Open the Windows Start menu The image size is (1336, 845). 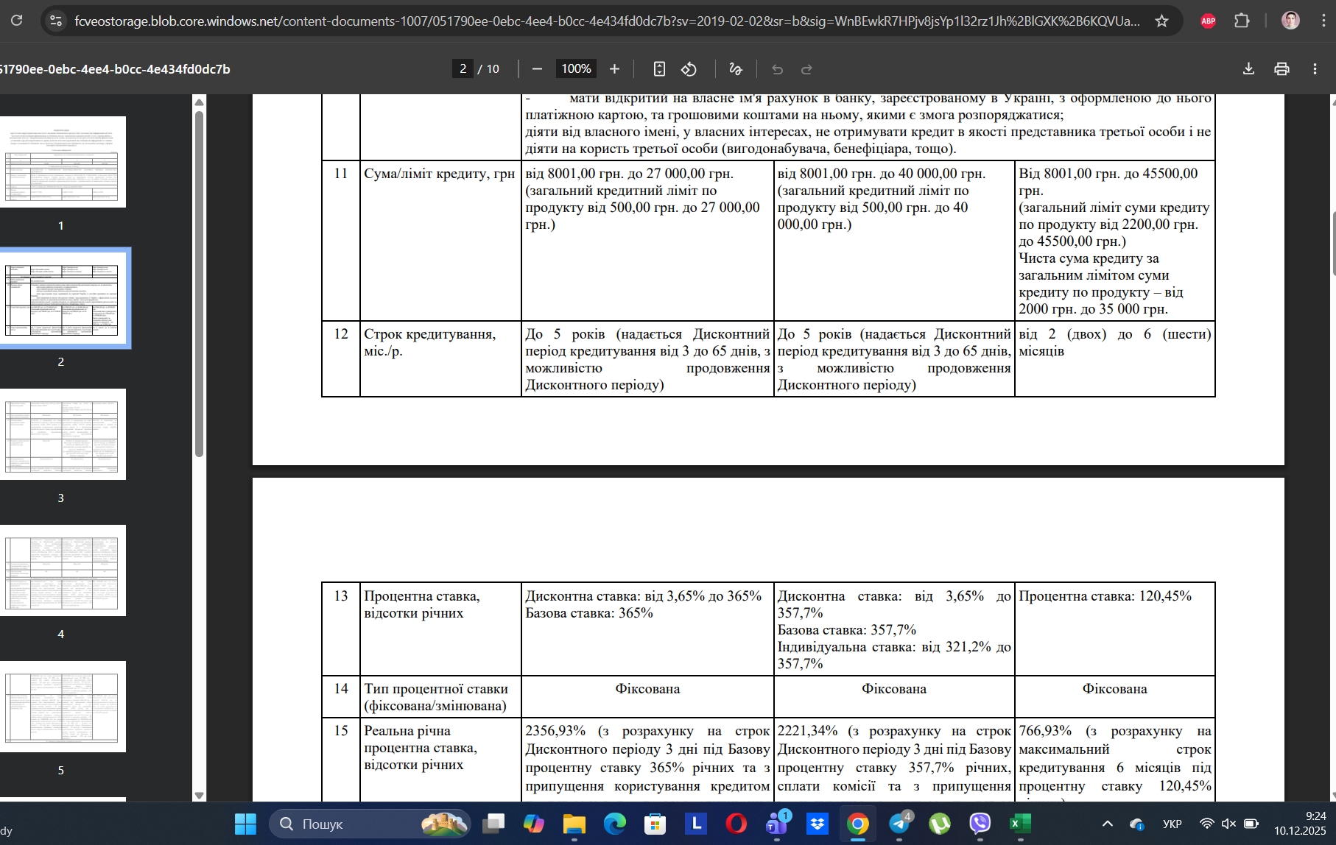245,824
